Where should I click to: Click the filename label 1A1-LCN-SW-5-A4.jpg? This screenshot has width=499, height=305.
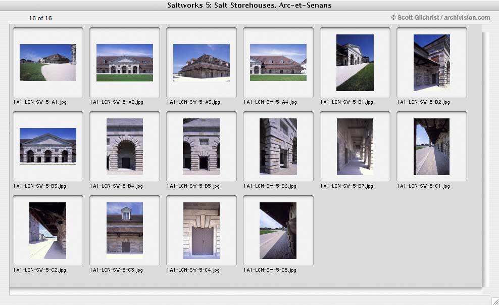(270, 102)
